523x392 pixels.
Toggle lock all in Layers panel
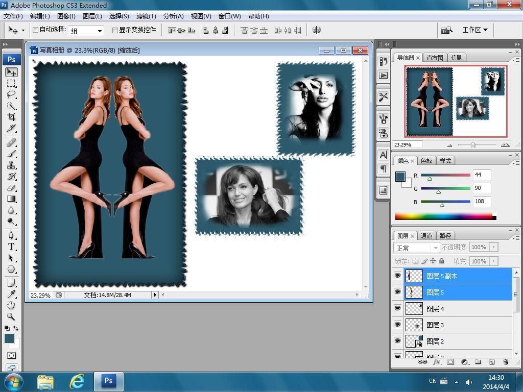pos(442,261)
